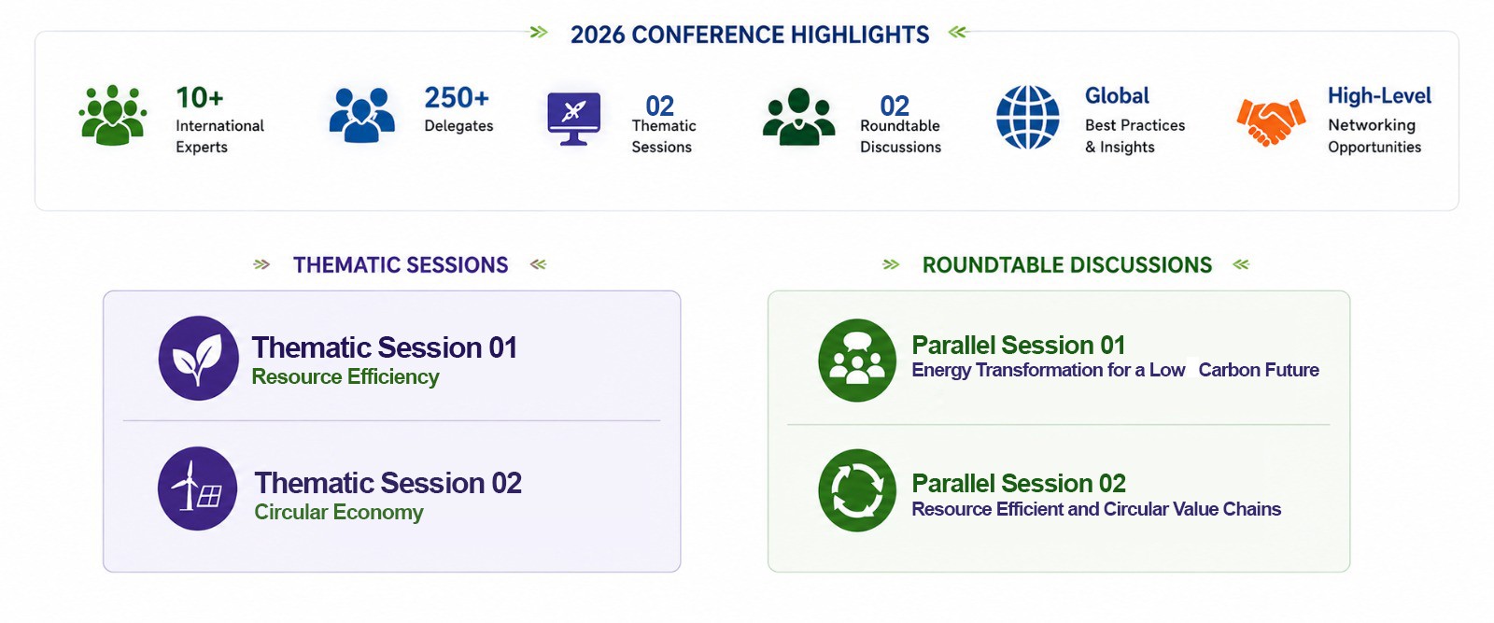The width and height of the screenshot is (1494, 623).
Task: Click the green International Experts group icon
Action: point(113,116)
